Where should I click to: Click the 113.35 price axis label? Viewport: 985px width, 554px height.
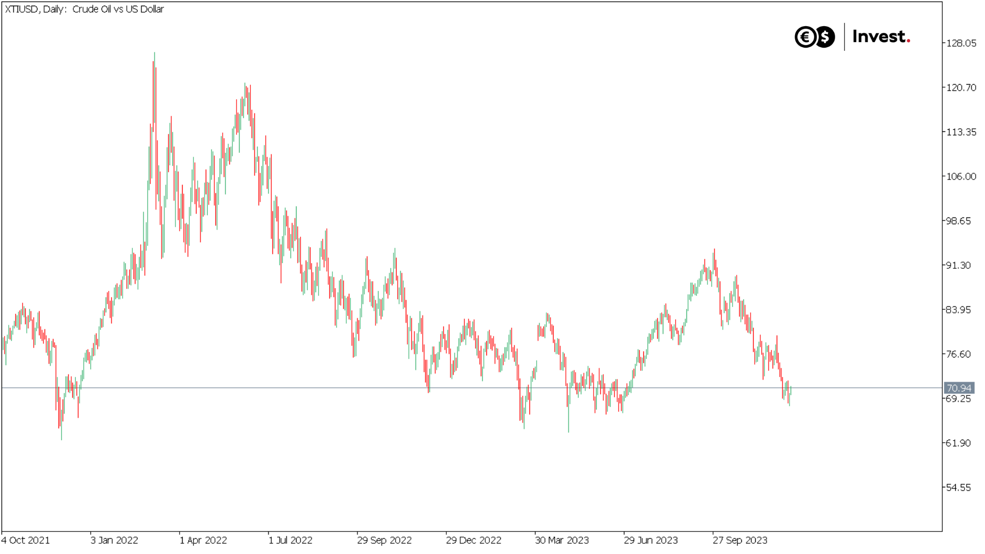click(x=961, y=132)
